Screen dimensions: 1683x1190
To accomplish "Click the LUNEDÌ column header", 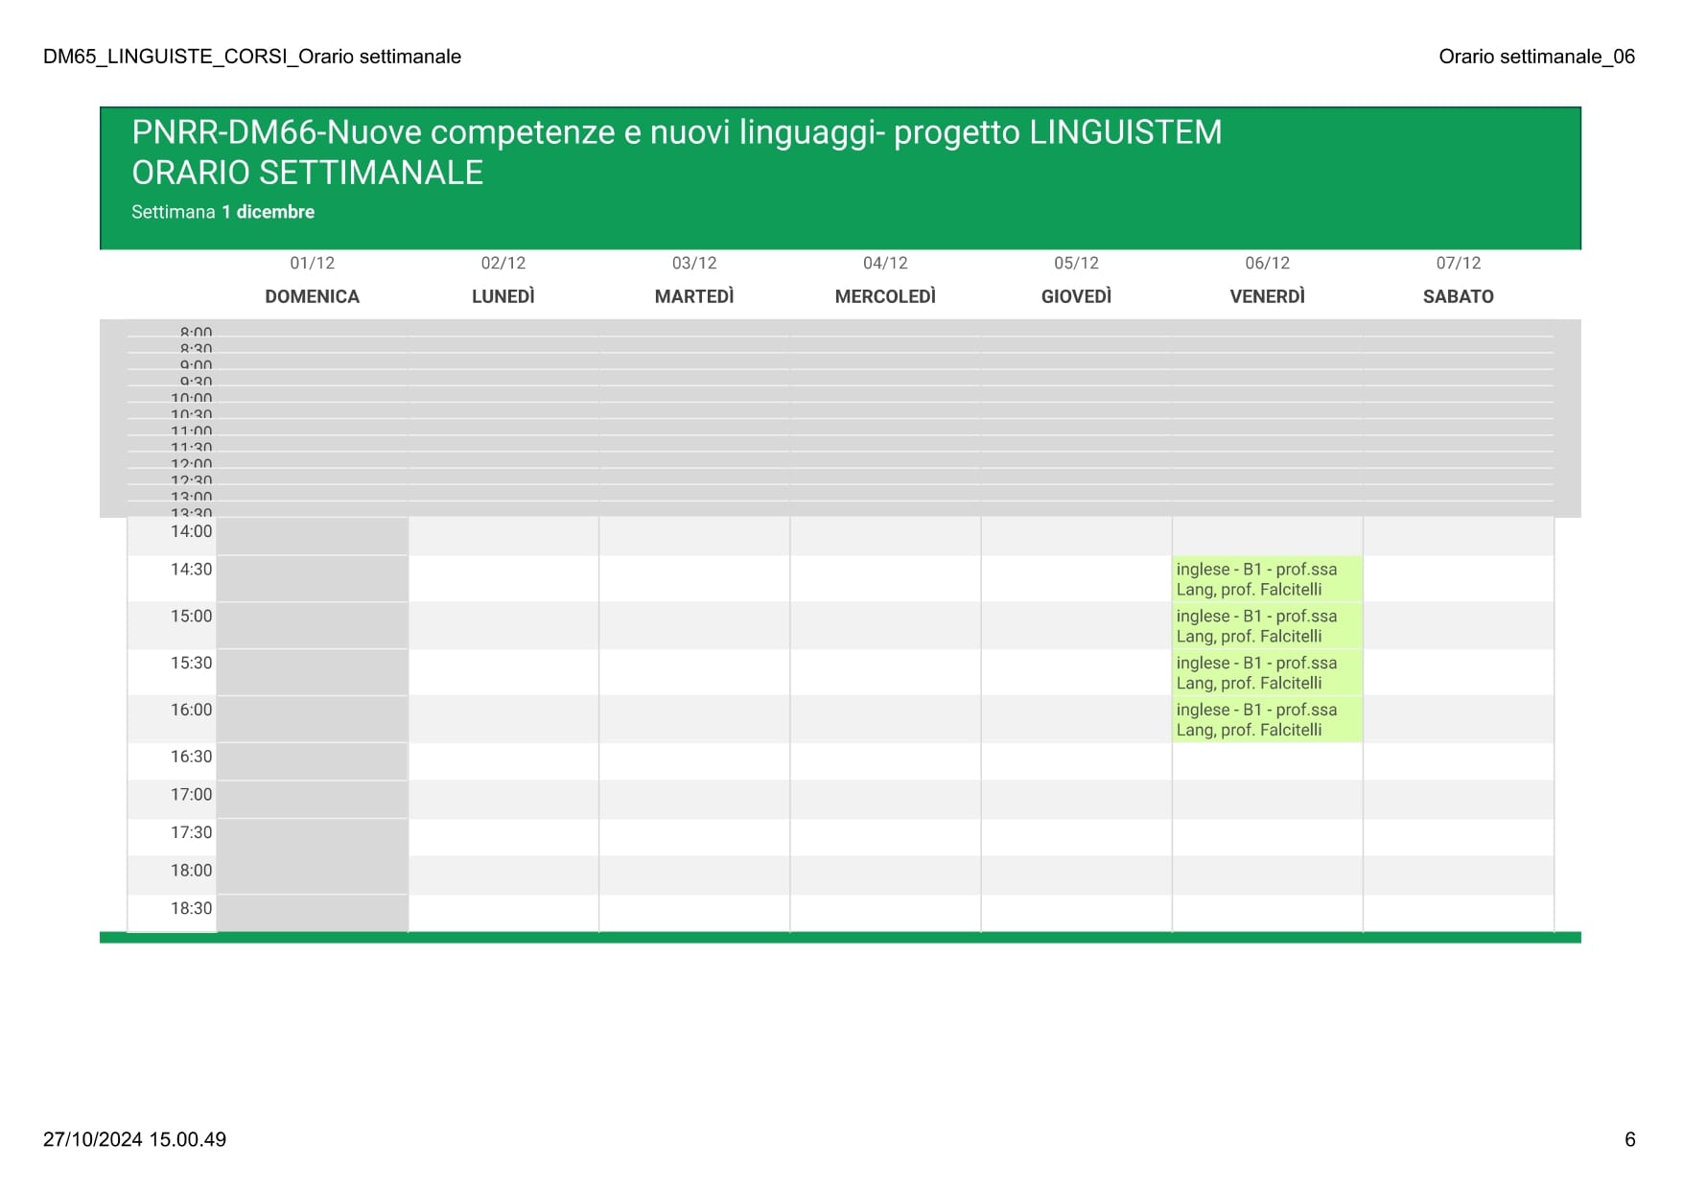I will [503, 296].
